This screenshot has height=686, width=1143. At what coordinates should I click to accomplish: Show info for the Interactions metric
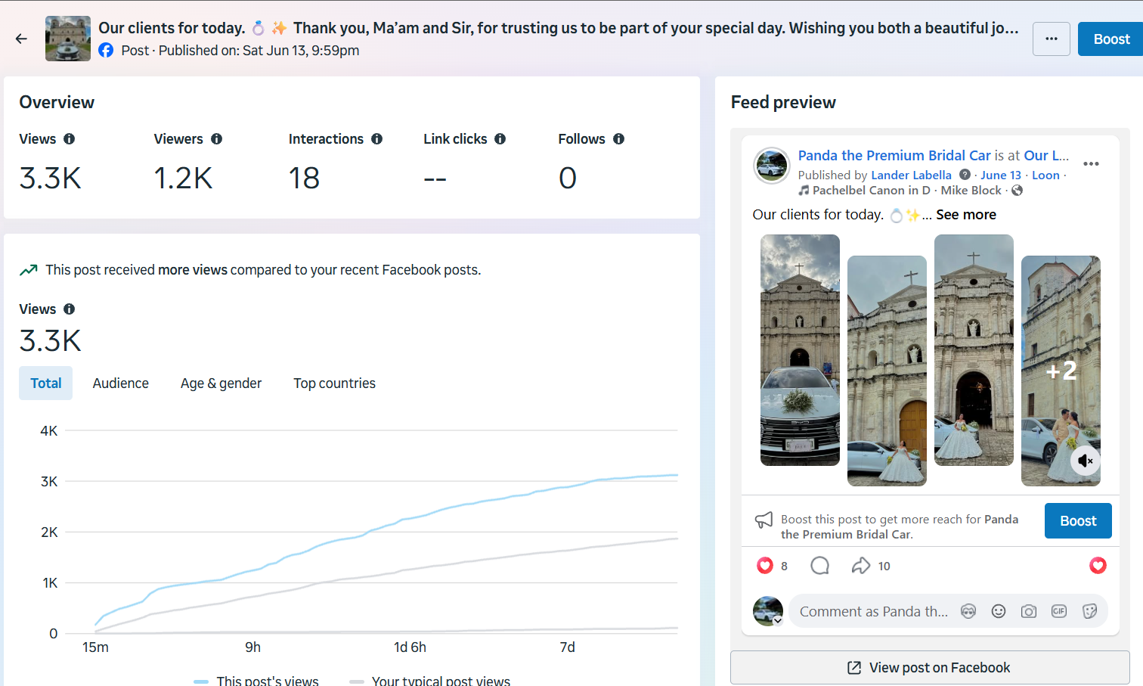click(377, 139)
